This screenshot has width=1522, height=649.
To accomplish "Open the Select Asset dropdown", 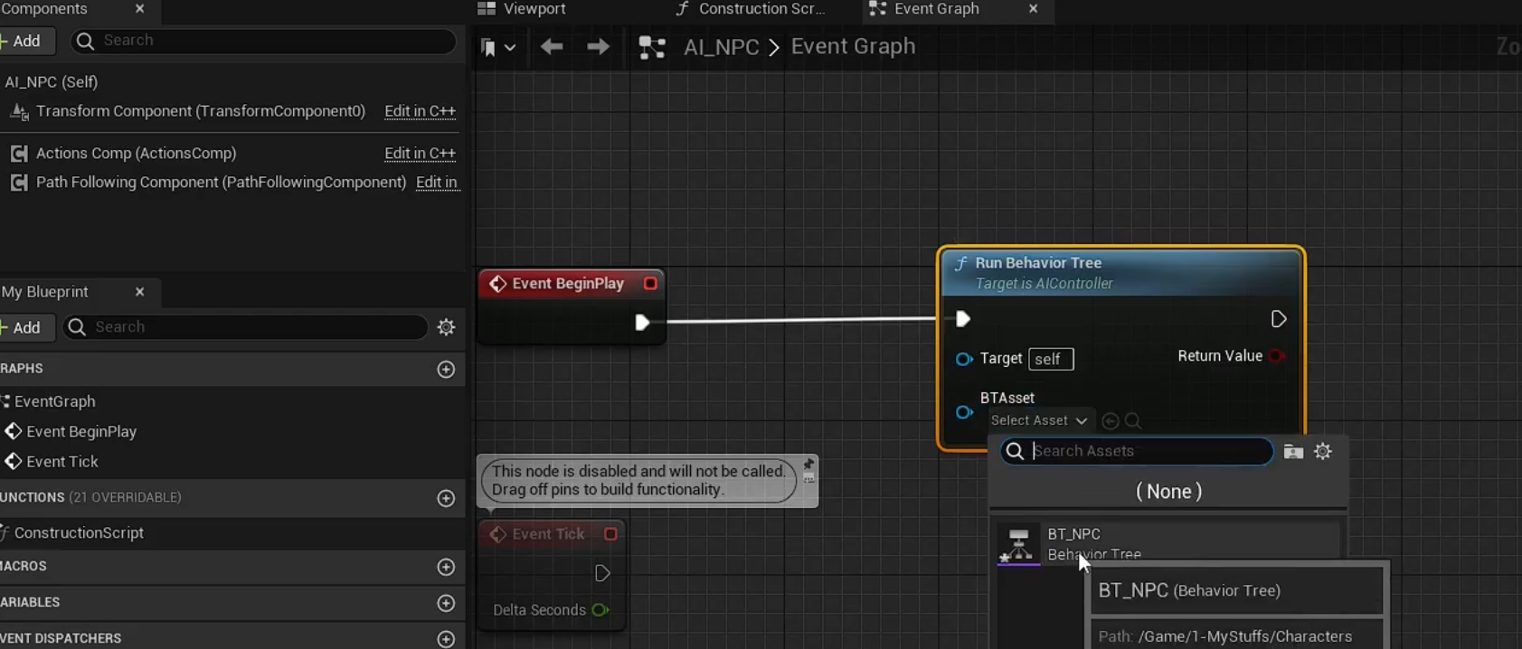I will (1038, 420).
